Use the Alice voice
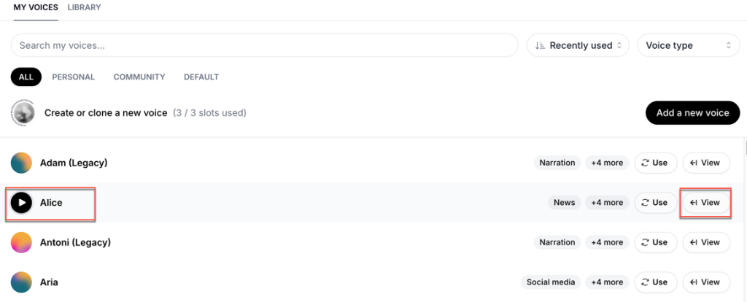The image size is (747, 302). tap(655, 203)
